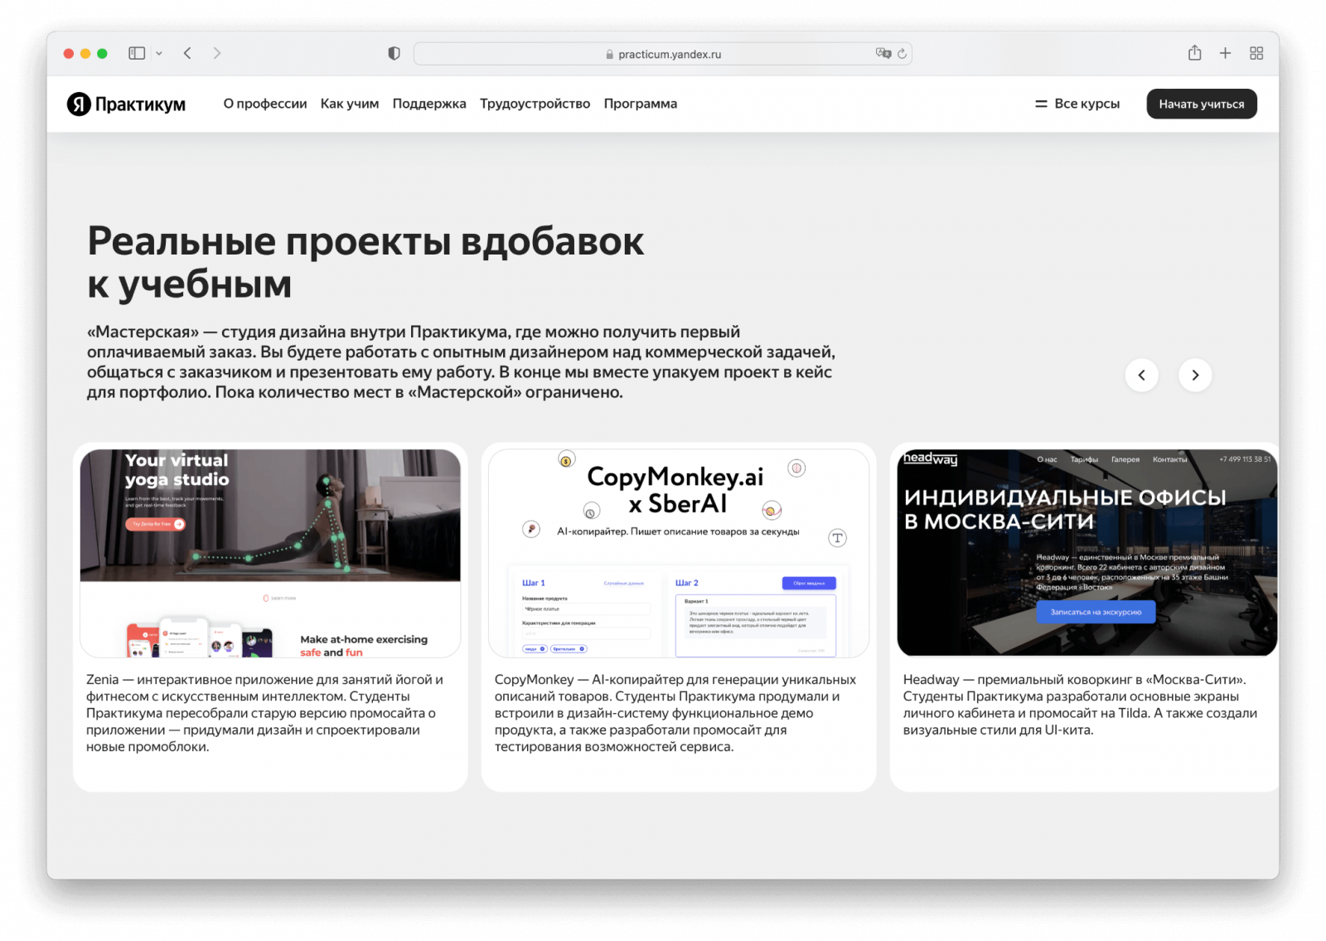The image size is (1326, 941).
Task: Click Начать учиться button
Action: tap(1202, 104)
